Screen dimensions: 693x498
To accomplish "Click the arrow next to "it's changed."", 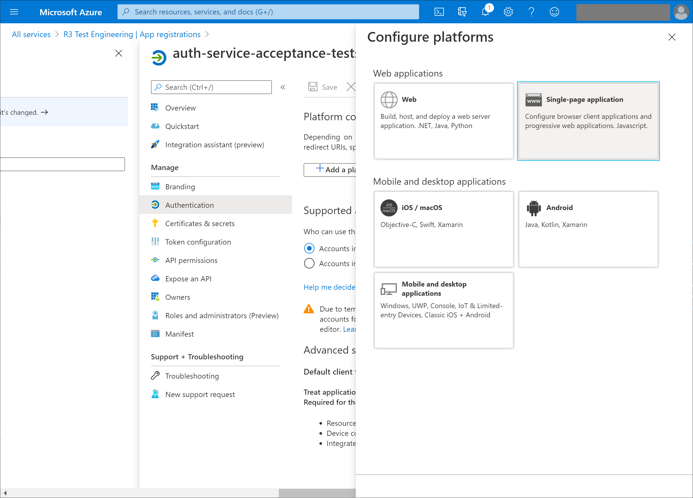I will (x=44, y=112).
